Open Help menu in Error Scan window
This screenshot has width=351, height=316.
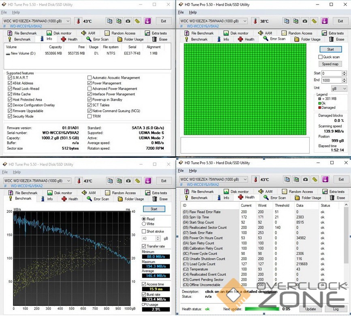193,12
